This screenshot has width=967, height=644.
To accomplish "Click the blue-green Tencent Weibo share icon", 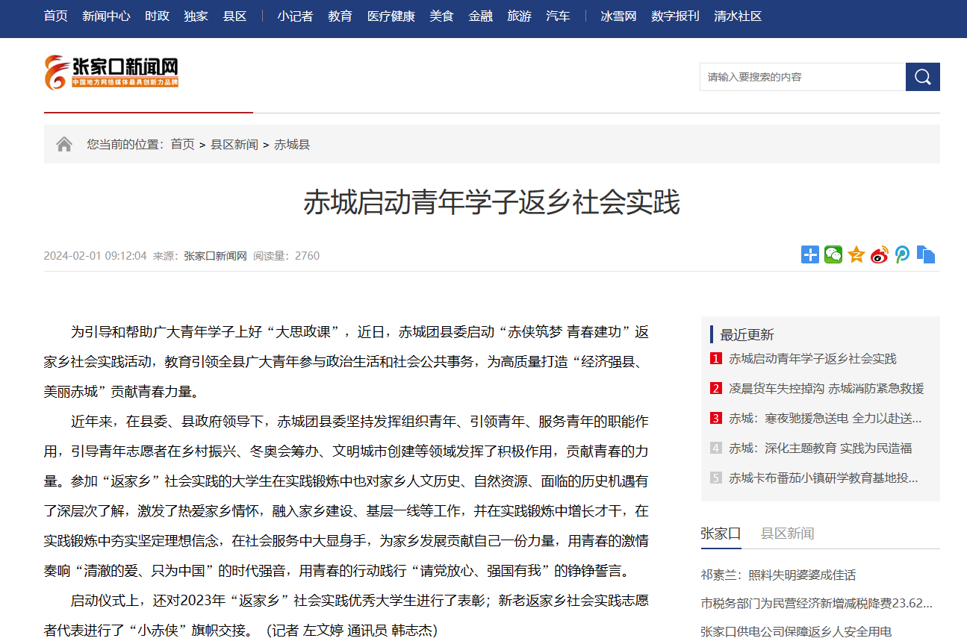I will pyautogui.click(x=903, y=254).
